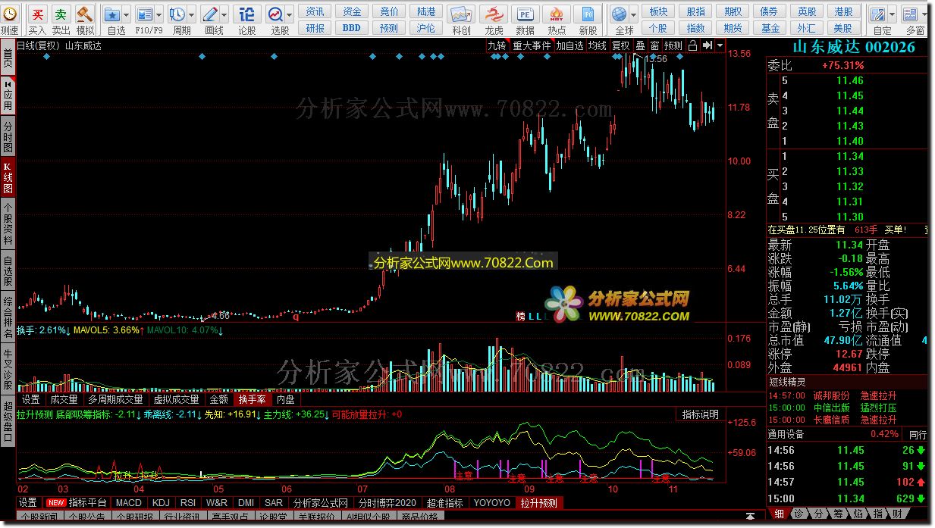Open the 热点 hot topics flame icon

point(556,14)
